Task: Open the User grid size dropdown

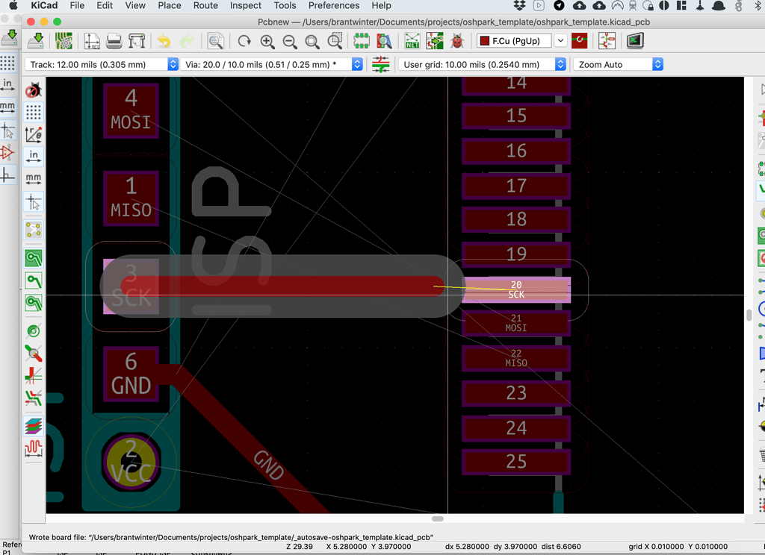Action: (x=560, y=65)
